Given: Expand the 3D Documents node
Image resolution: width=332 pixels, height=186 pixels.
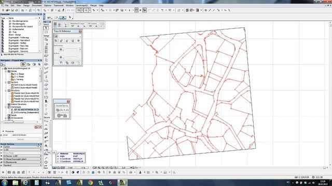Looking at the screenshot, I should click(x=6, y=118).
